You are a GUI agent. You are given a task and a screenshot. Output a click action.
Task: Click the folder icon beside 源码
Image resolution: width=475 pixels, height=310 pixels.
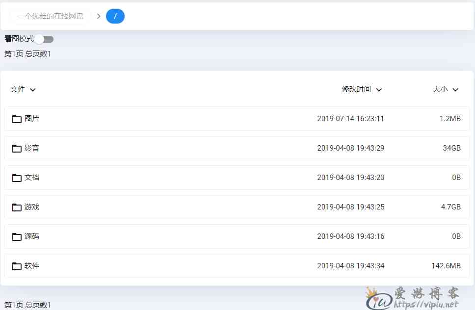pos(17,236)
